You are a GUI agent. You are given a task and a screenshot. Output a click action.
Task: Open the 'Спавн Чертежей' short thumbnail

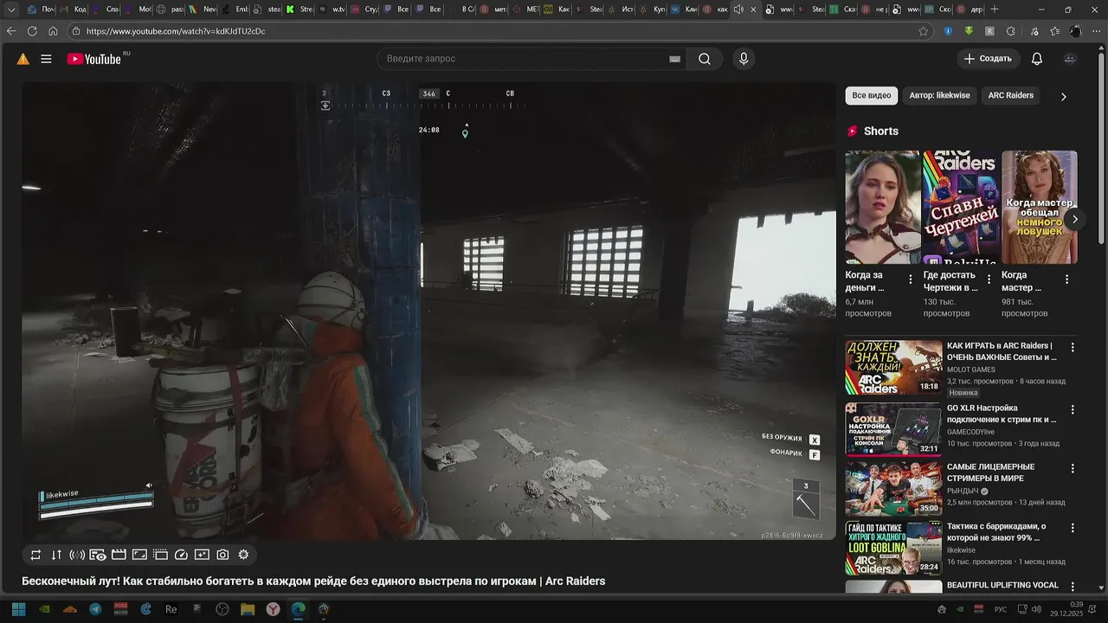[961, 208]
